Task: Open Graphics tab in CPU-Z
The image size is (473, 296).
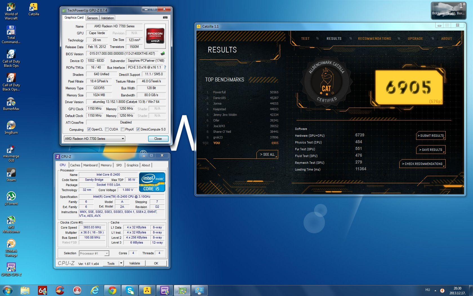Action: click(132, 165)
